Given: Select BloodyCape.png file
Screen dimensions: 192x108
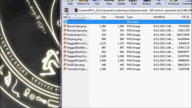Looking at the screenshot, I should point(77,31).
